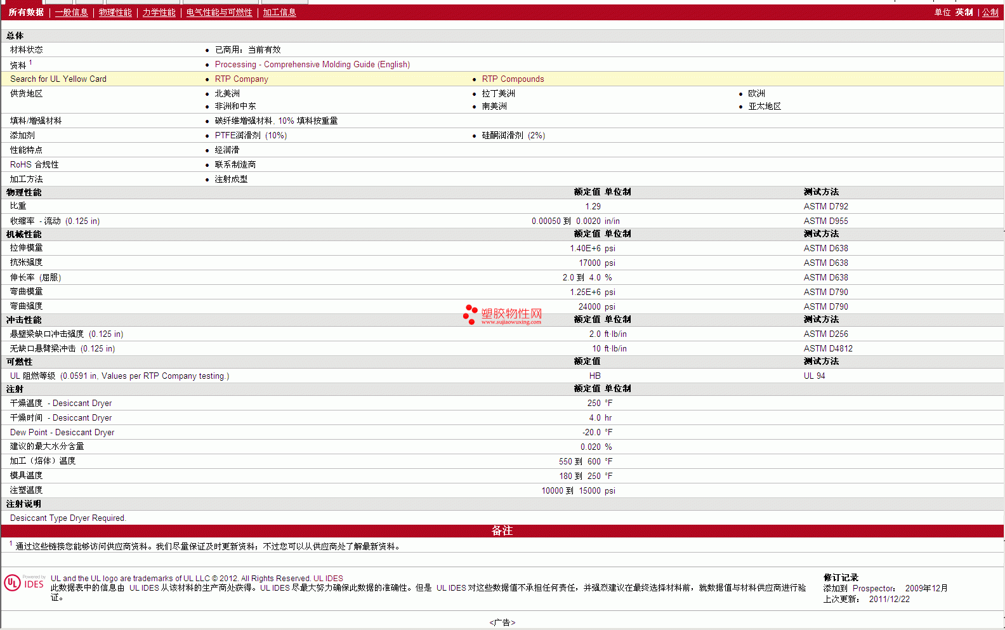
Task: Open the 力学性能 tab
Action: (159, 12)
